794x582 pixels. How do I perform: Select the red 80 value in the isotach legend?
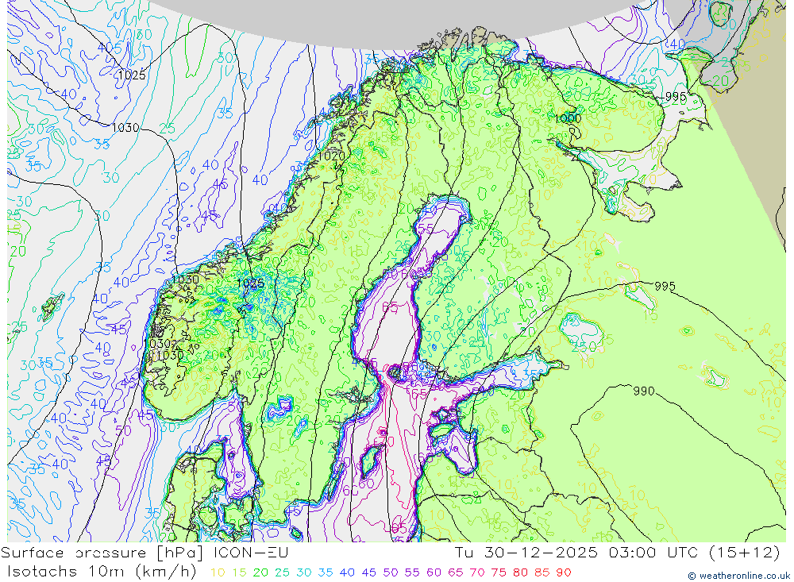click(x=521, y=573)
